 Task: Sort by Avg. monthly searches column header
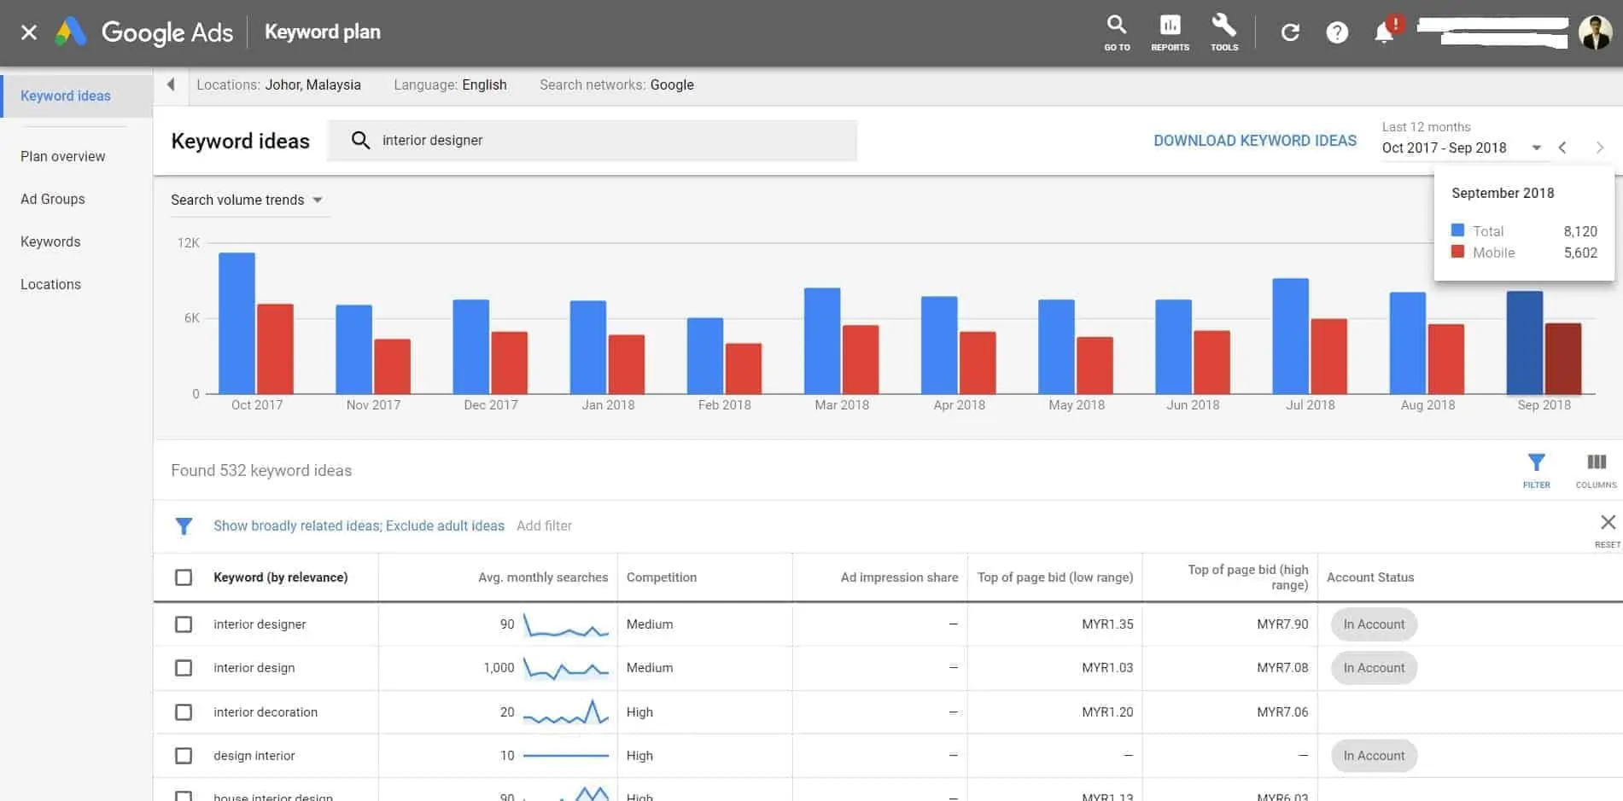(x=543, y=578)
